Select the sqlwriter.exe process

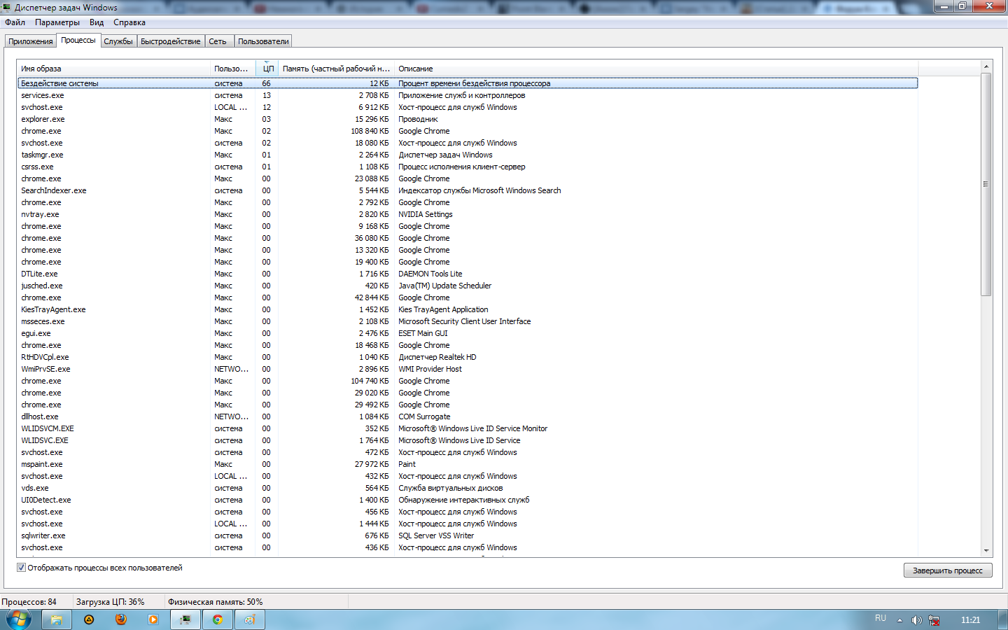click(468, 535)
